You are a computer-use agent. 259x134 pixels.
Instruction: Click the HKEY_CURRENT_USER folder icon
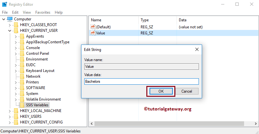coord(16,31)
